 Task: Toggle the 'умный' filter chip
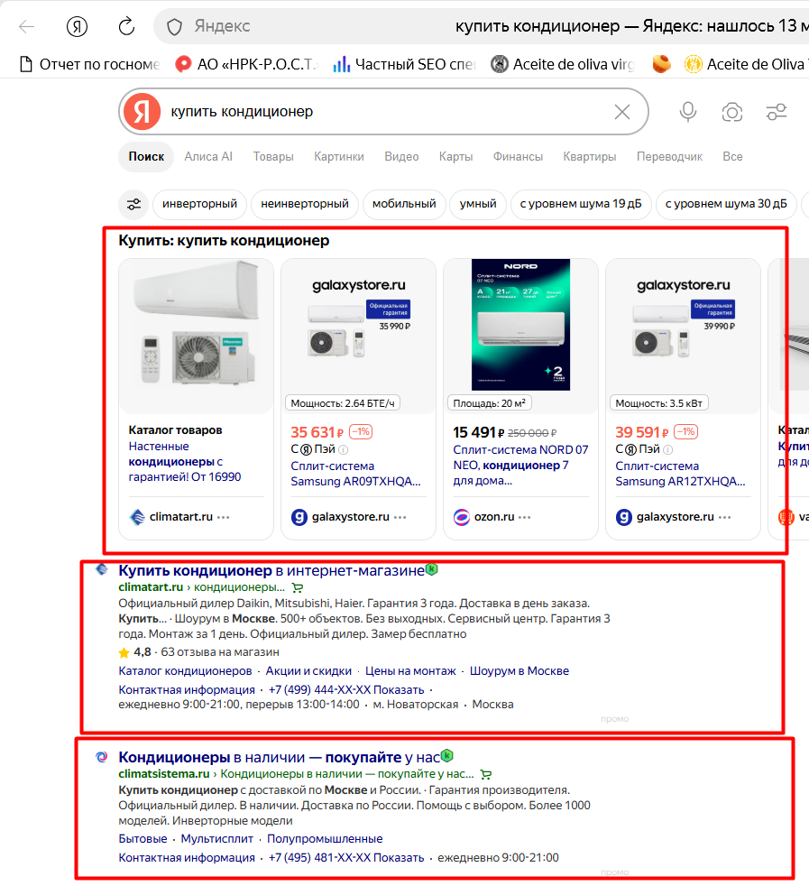pyautogui.click(x=478, y=204)
